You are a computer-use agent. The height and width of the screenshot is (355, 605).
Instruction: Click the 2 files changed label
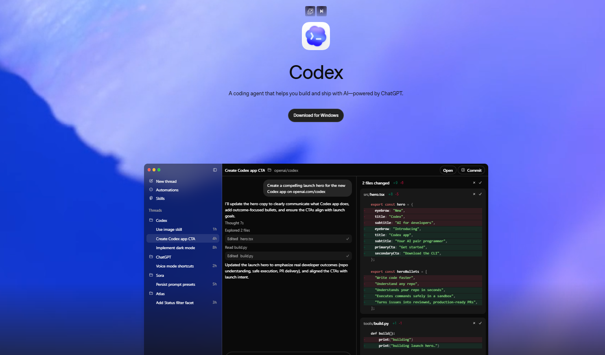coord(376,183)
